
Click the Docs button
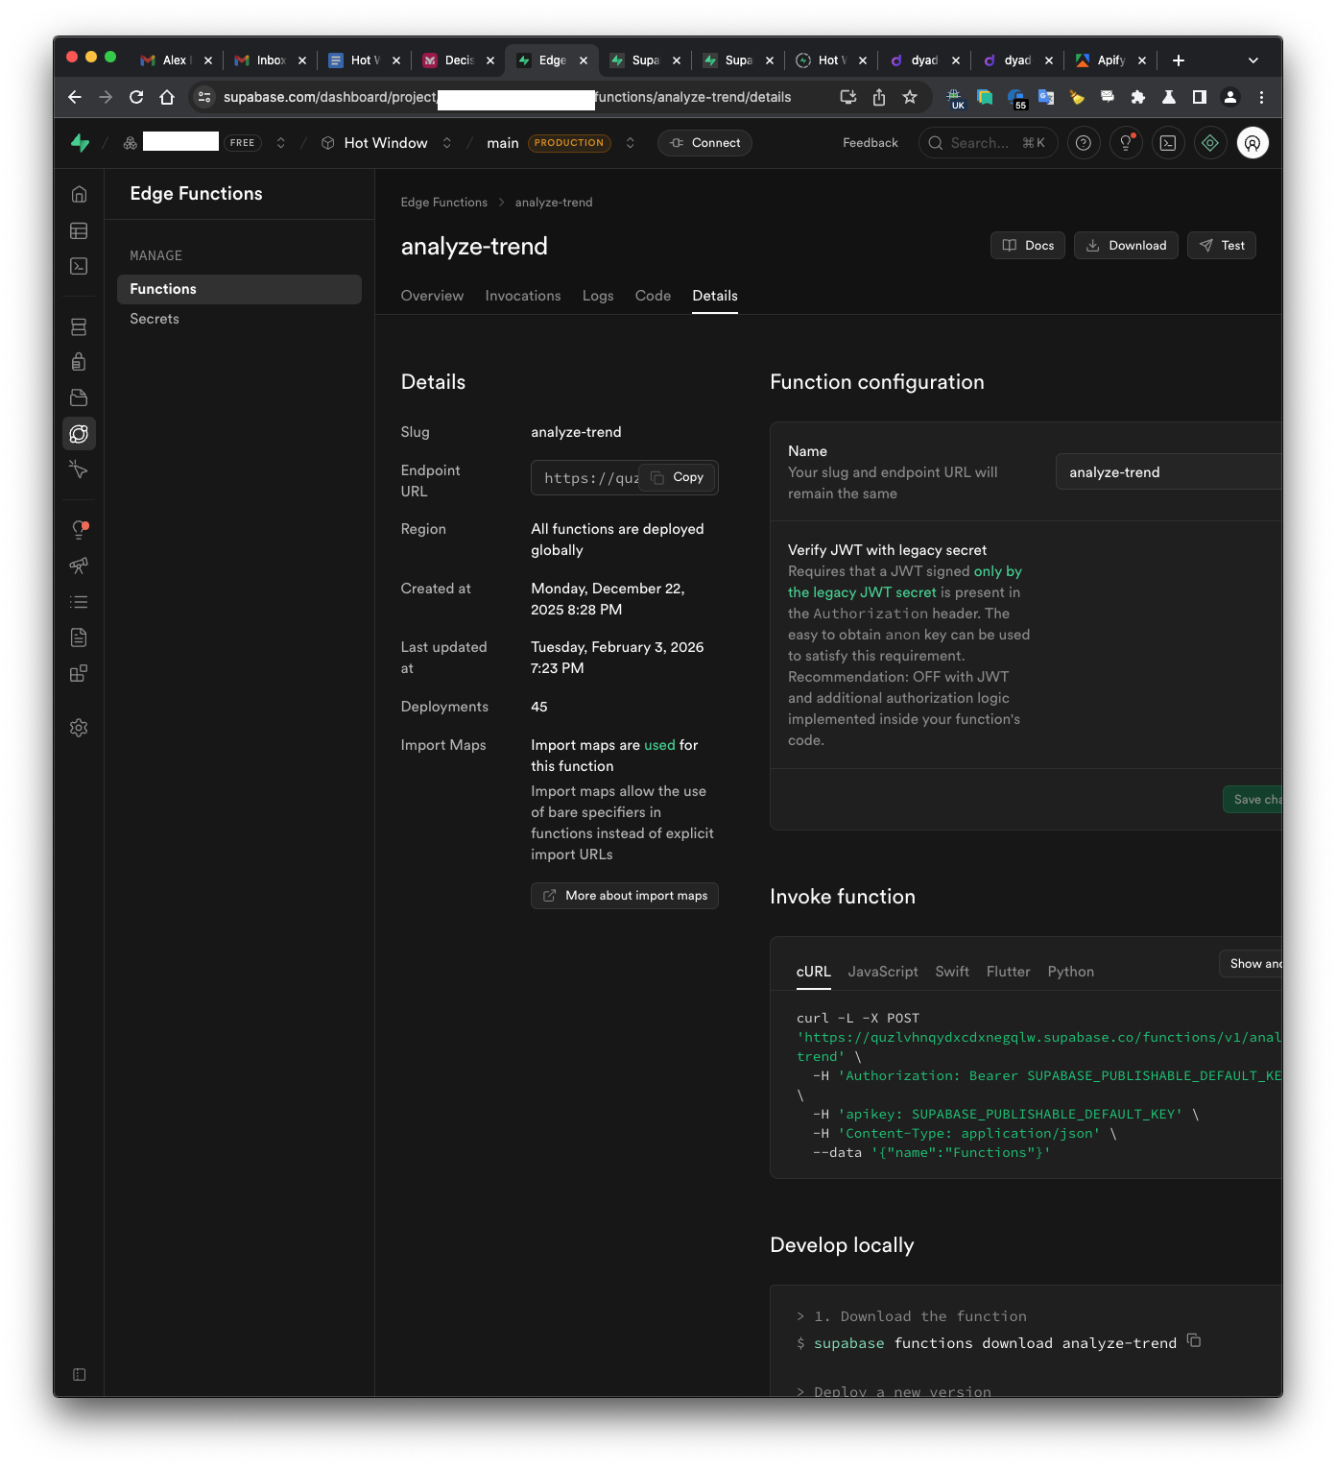[x=1028, y=246]
